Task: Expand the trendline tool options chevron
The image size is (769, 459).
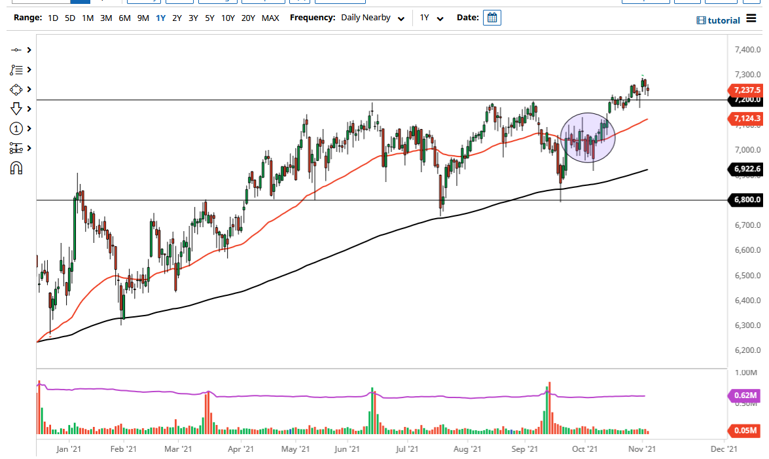Action: coord(28,49)
